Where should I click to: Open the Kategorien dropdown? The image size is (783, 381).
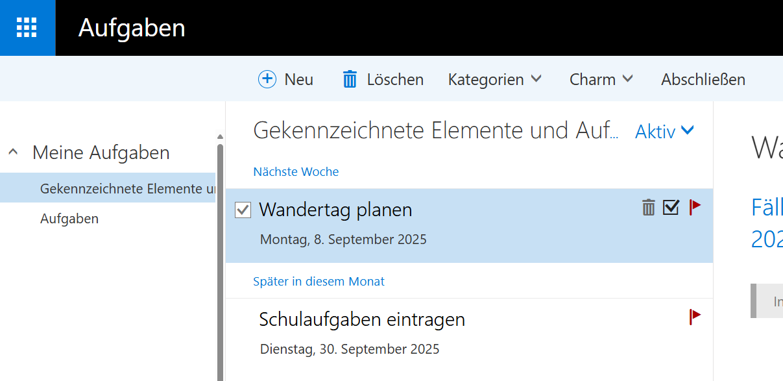click(494, 79)
